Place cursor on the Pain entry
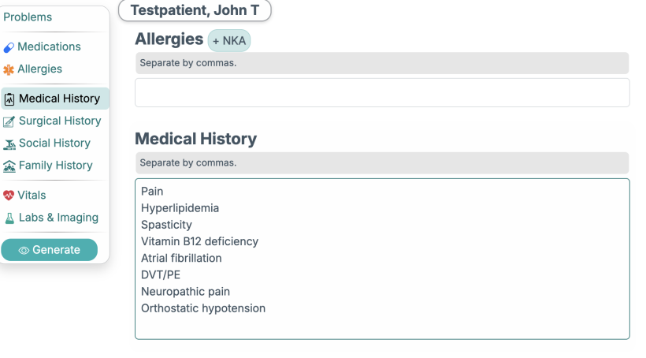Viewport: 646px width, 358px height. (153, 192)
